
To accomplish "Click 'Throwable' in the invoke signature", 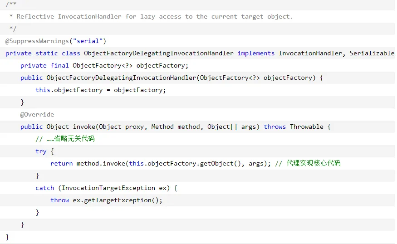I will [x=307, y=127].
